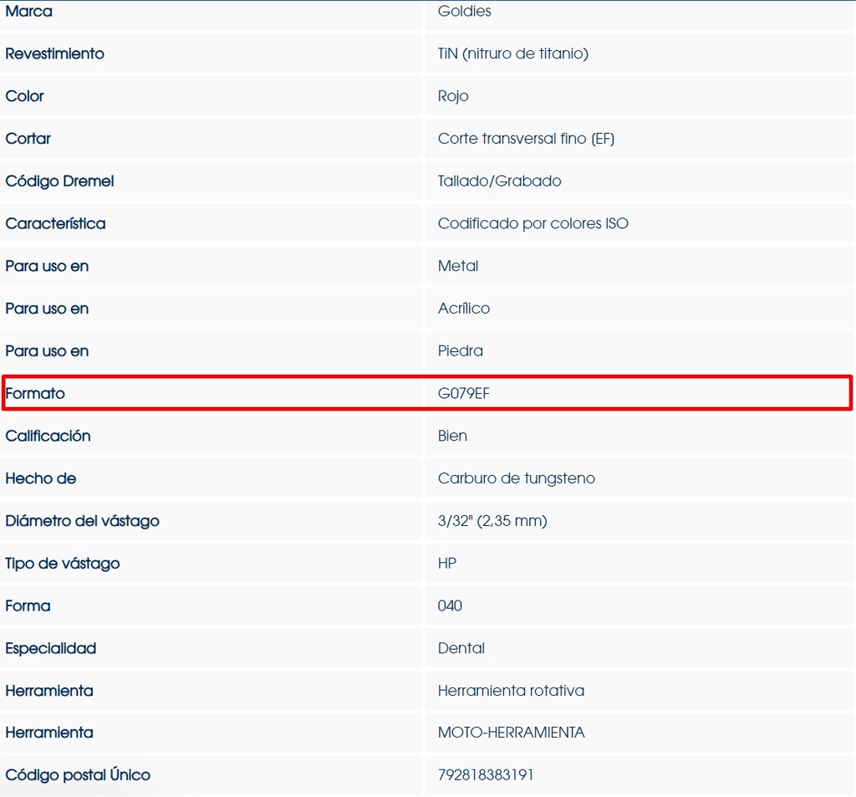This screenshot has width=856, height=797.
Task: Click the Tipo de vástago label
Action: coord(63,564)
